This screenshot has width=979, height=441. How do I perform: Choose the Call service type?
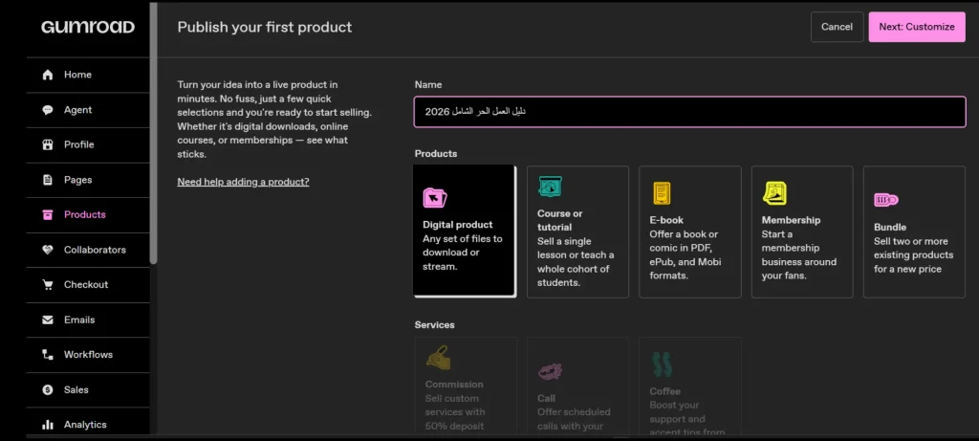pyautogui.click(x=577, y=386)
